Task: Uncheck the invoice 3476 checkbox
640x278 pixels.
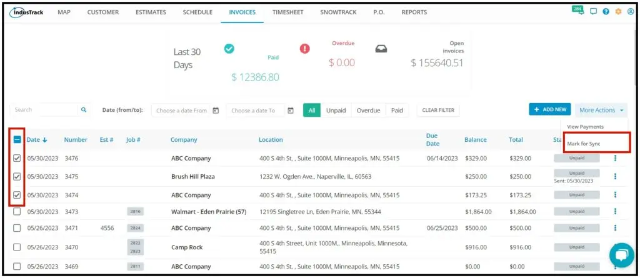Action: pyautogui.click(x=17, y=159)
